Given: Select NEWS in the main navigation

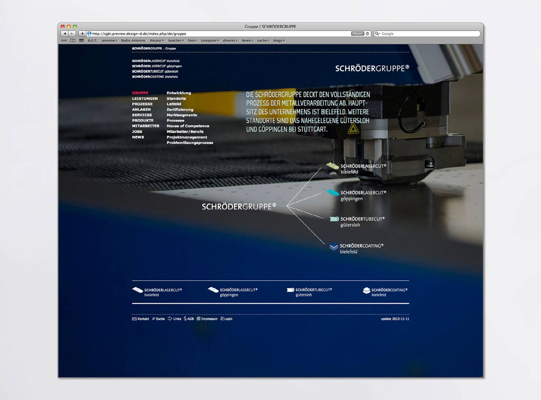Looking at the screenshot, I should coord(138,137).
